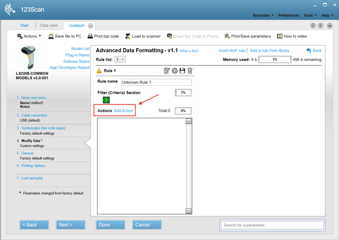Click Load to scanner
This screenshot has width=339, height=240.
[x=143, y=36]
